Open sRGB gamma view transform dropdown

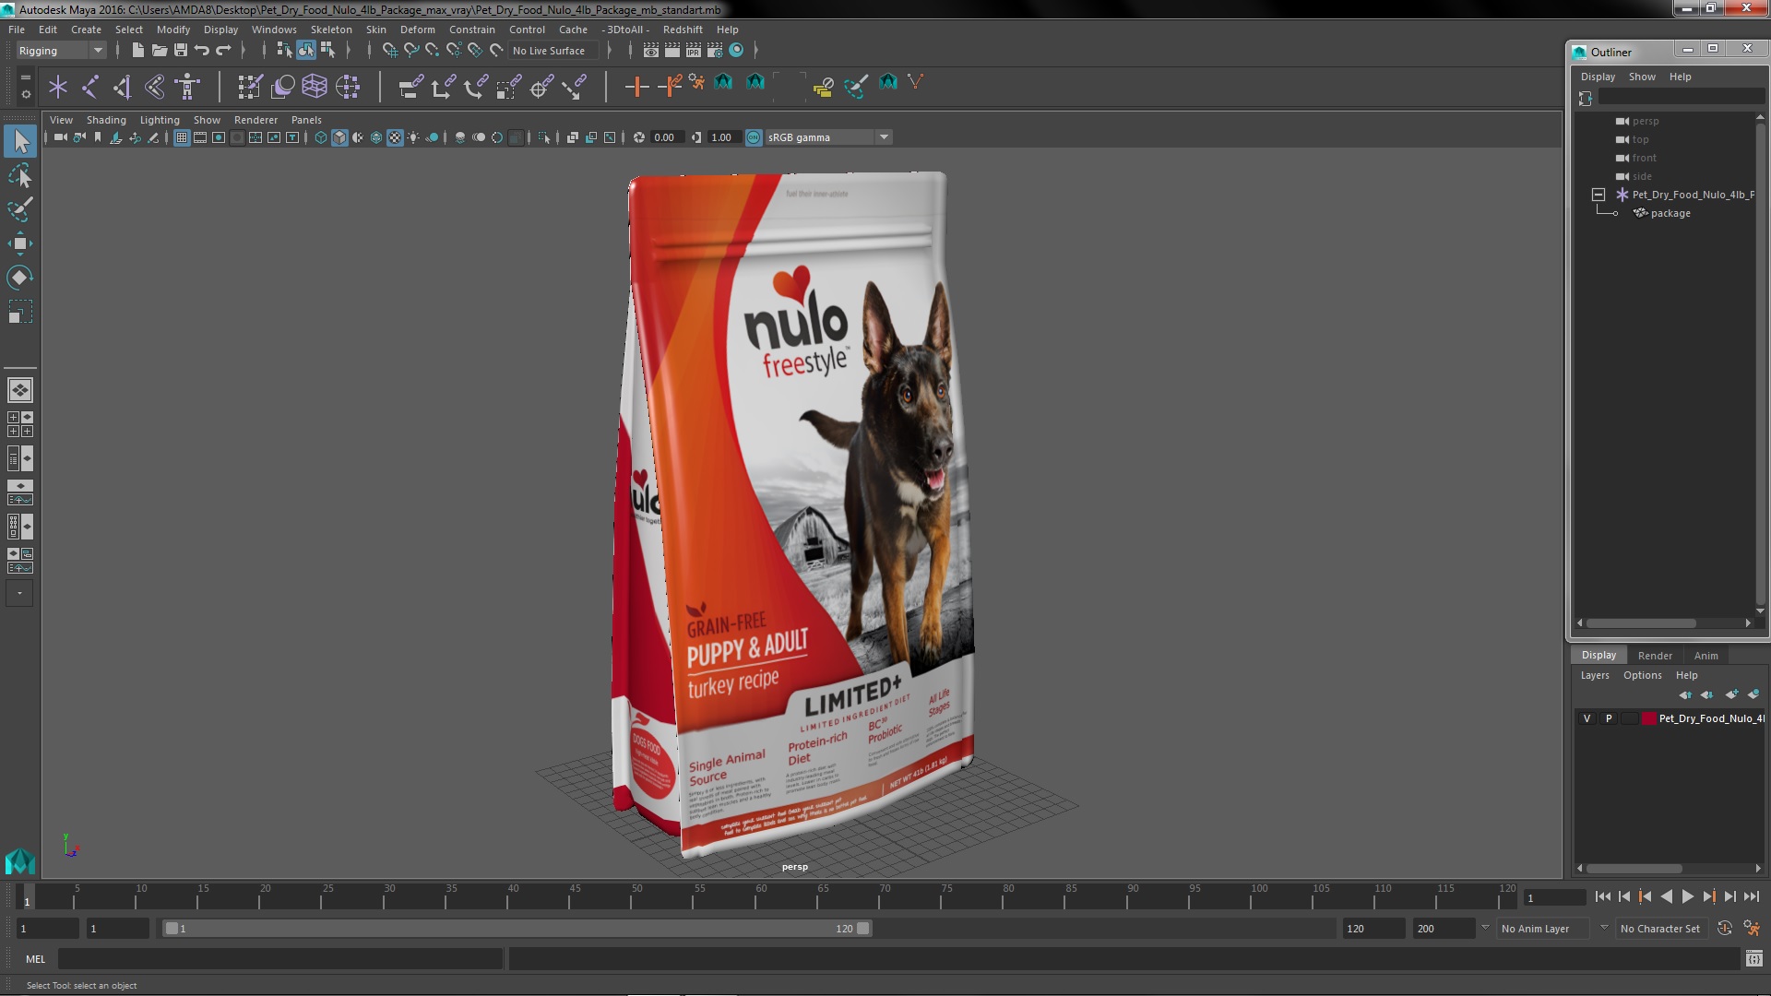[x=884, y=137]
